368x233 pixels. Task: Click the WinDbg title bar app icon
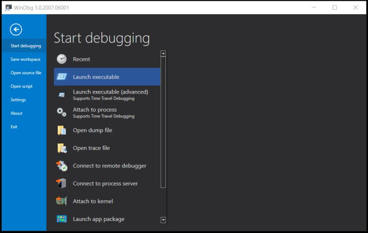(8, 8)
